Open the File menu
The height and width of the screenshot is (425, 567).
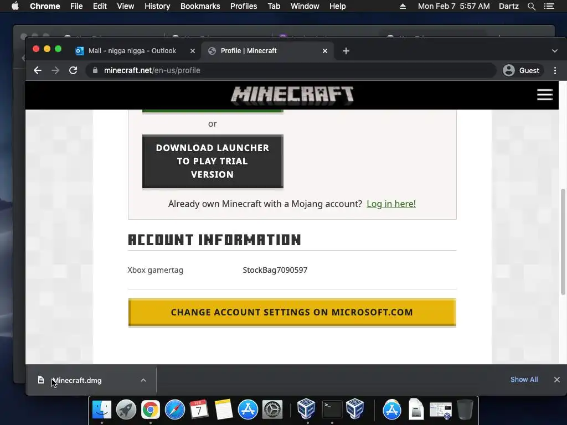[76, 6]
